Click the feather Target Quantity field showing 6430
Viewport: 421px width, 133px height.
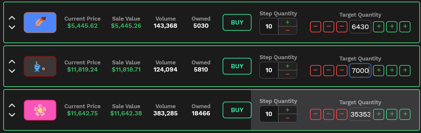(x=360, y=27)
